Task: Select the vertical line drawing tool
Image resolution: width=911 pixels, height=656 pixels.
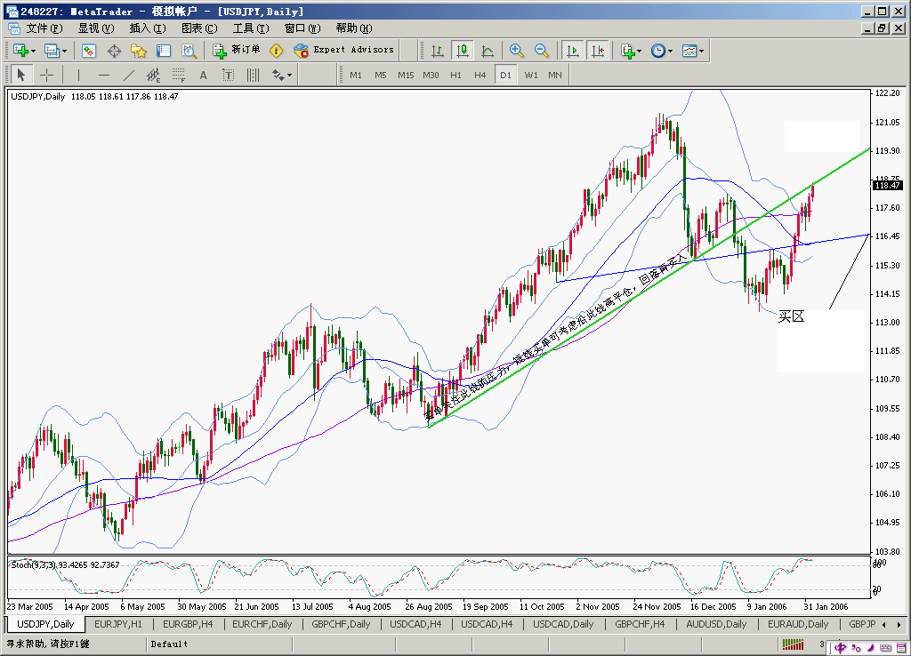Action: tap(78, 75)
